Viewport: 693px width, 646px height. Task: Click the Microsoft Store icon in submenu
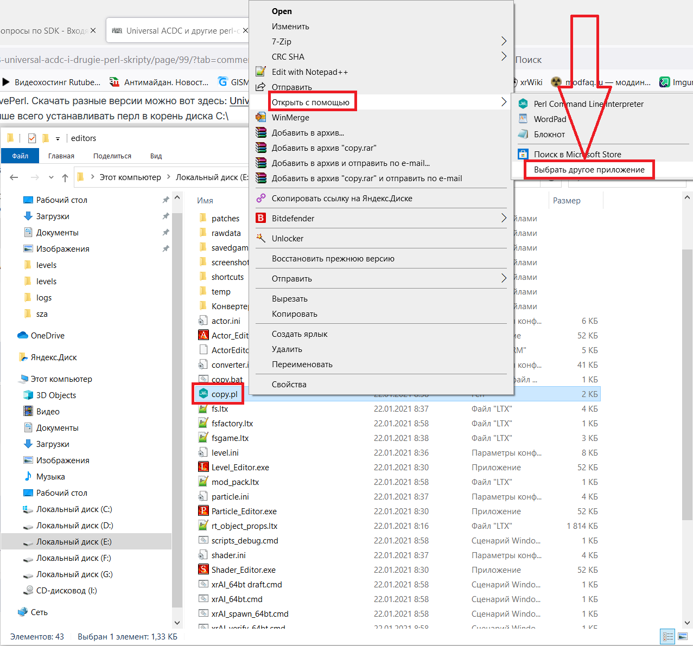pyautogui.click(x=523, y=154)
